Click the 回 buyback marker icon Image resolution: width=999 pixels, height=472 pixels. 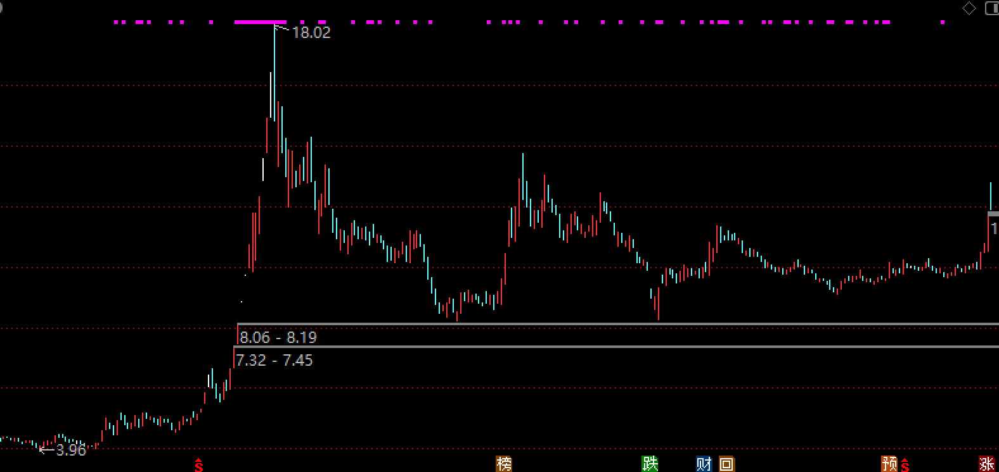(726, 464)
